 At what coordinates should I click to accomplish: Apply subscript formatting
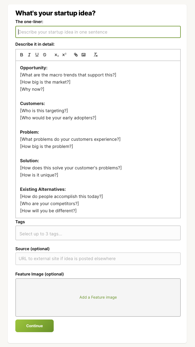[56, 55]
